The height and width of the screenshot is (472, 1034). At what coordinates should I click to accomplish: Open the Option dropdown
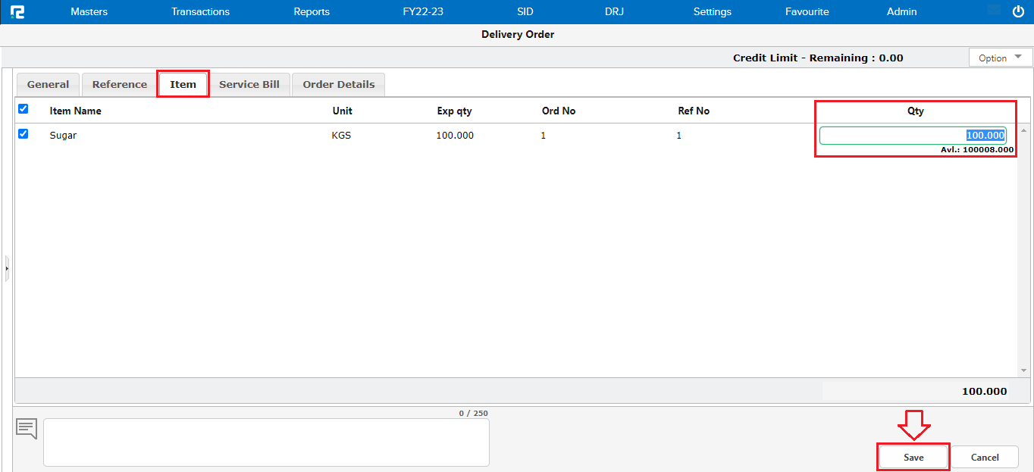(1000, 58)
